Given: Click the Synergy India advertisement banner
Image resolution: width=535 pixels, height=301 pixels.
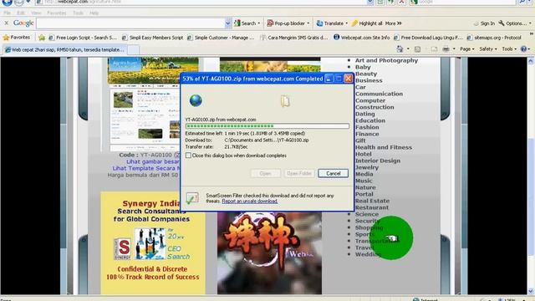Looking at the screenshot, I should (153, 242).
